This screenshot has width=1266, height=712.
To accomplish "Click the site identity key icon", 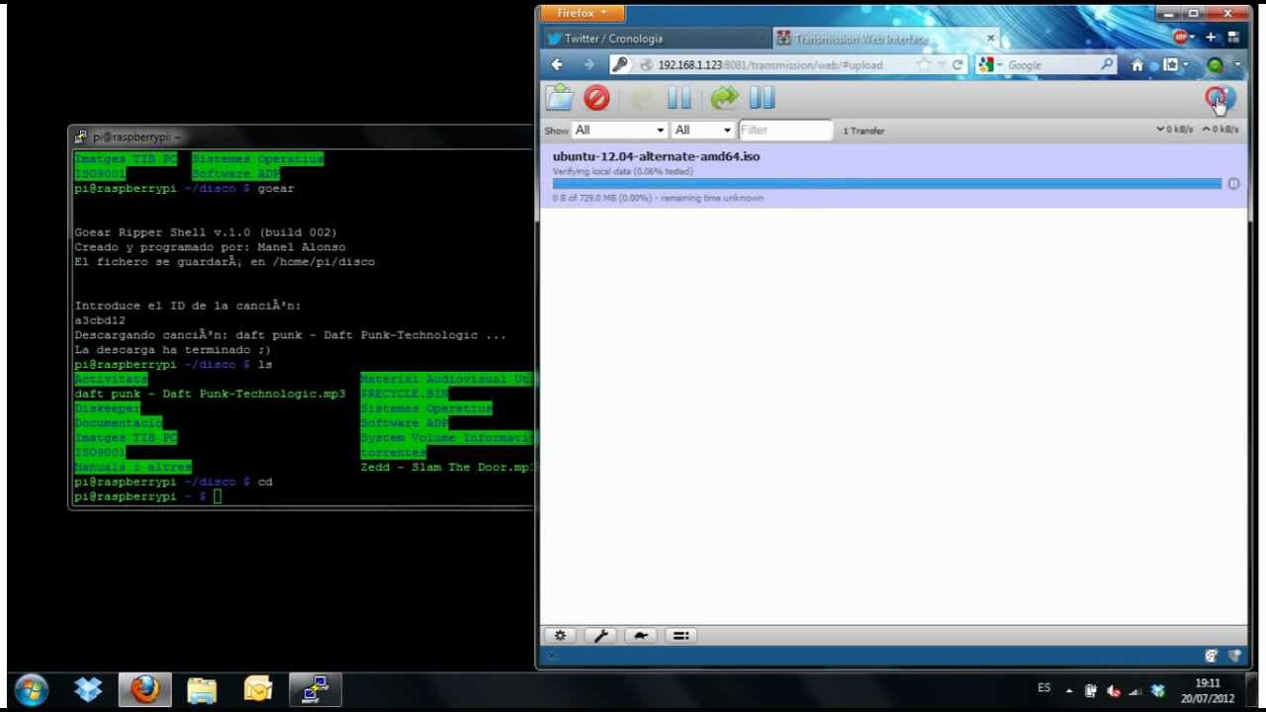I will coord(620,65).
